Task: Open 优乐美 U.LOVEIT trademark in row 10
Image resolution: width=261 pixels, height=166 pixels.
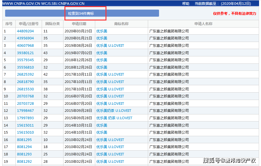Action: pyautogui.click(x=110, y=96)
